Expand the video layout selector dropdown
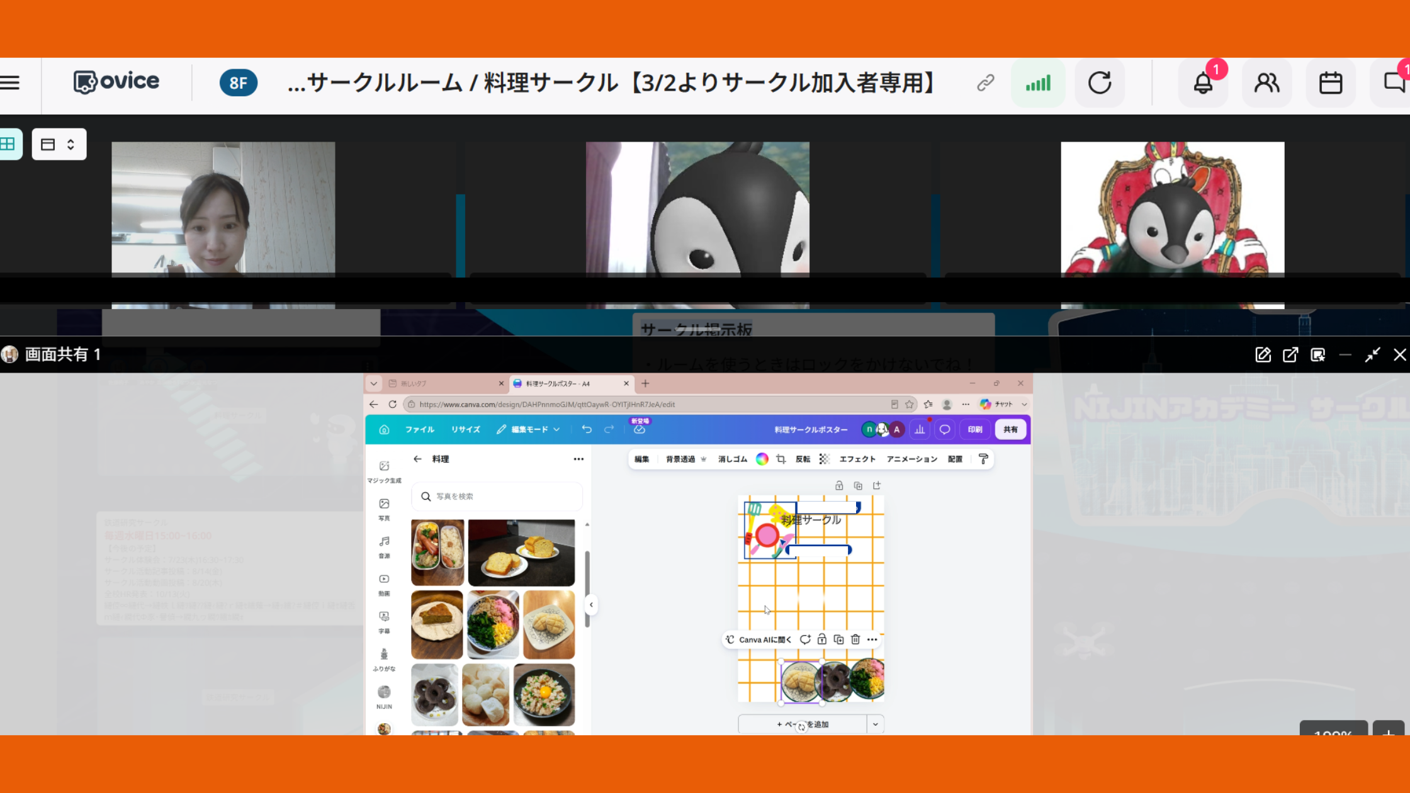The image size is (1410, 793). [59, 144]
